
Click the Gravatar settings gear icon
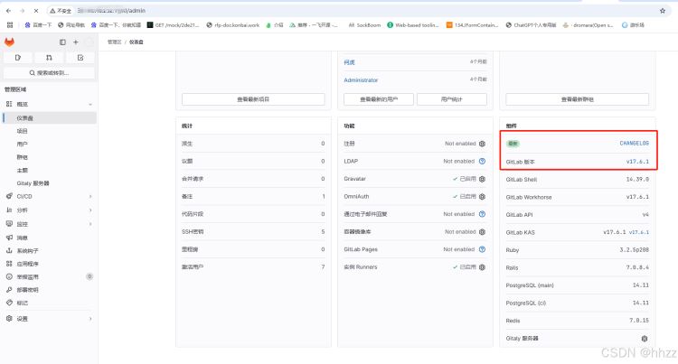point(482,179)
